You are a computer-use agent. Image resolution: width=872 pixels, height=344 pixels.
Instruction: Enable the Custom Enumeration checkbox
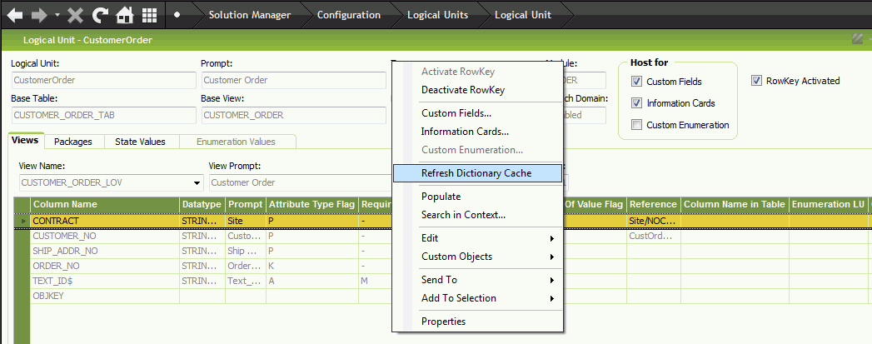(x=637, y=125)
